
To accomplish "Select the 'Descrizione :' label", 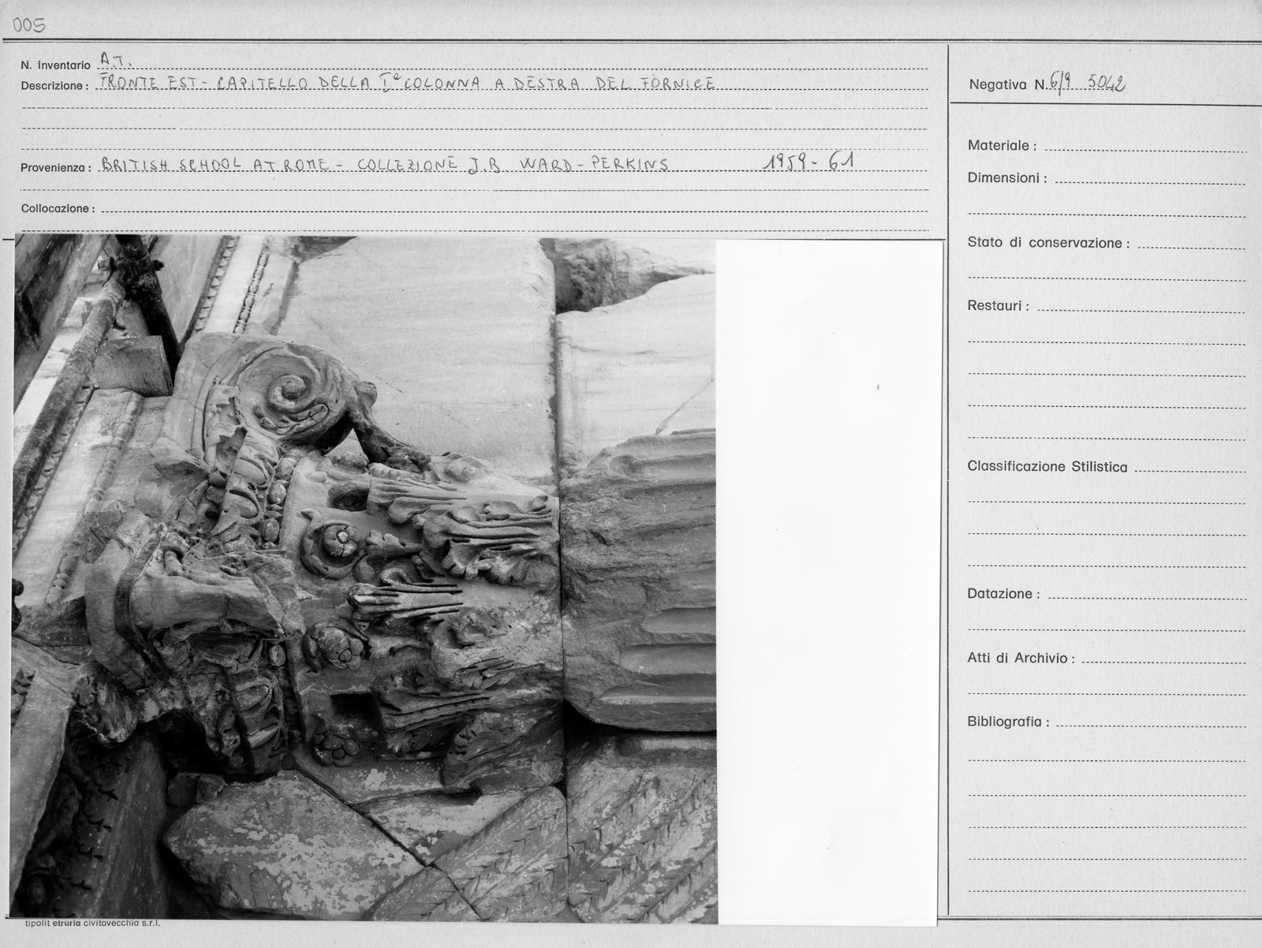I will 53,85.
